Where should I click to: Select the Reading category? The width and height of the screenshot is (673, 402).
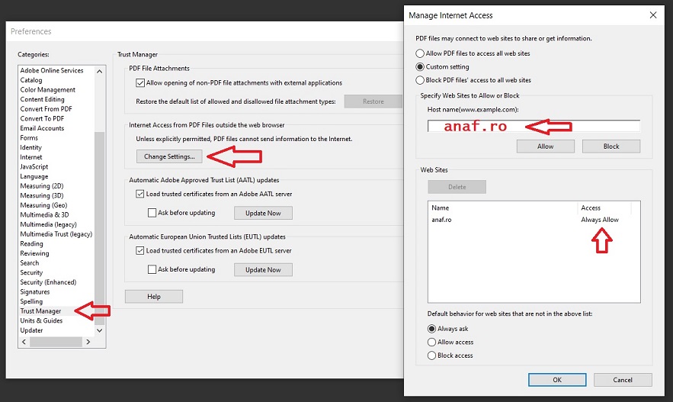coord(31,243)
